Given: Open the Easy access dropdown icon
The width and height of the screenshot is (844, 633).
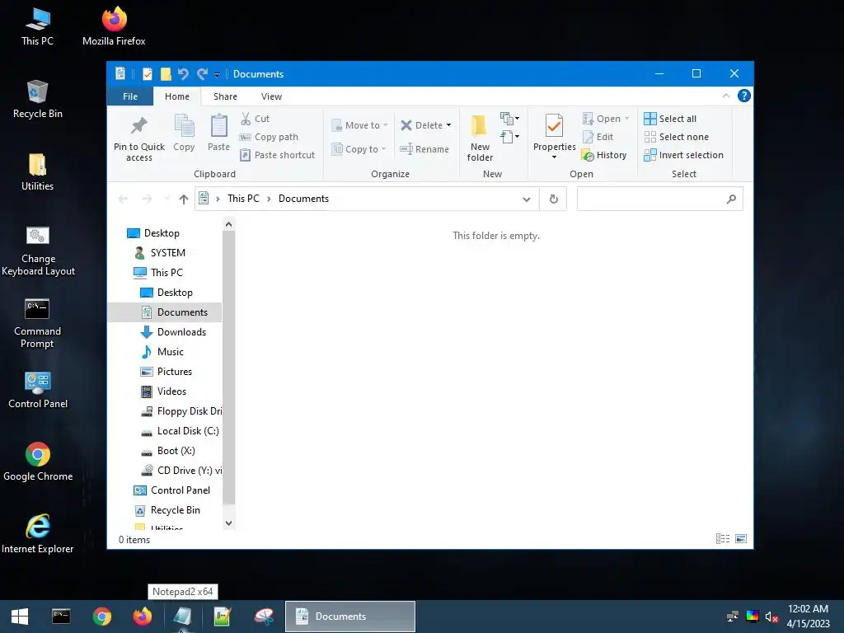Looking at the screenshot, I should [x=509, y=137].
